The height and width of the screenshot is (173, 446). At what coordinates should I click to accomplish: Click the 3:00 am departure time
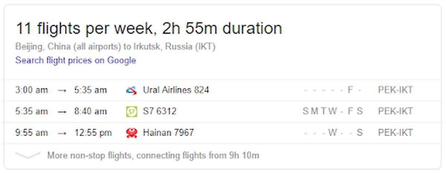(32, 90)
